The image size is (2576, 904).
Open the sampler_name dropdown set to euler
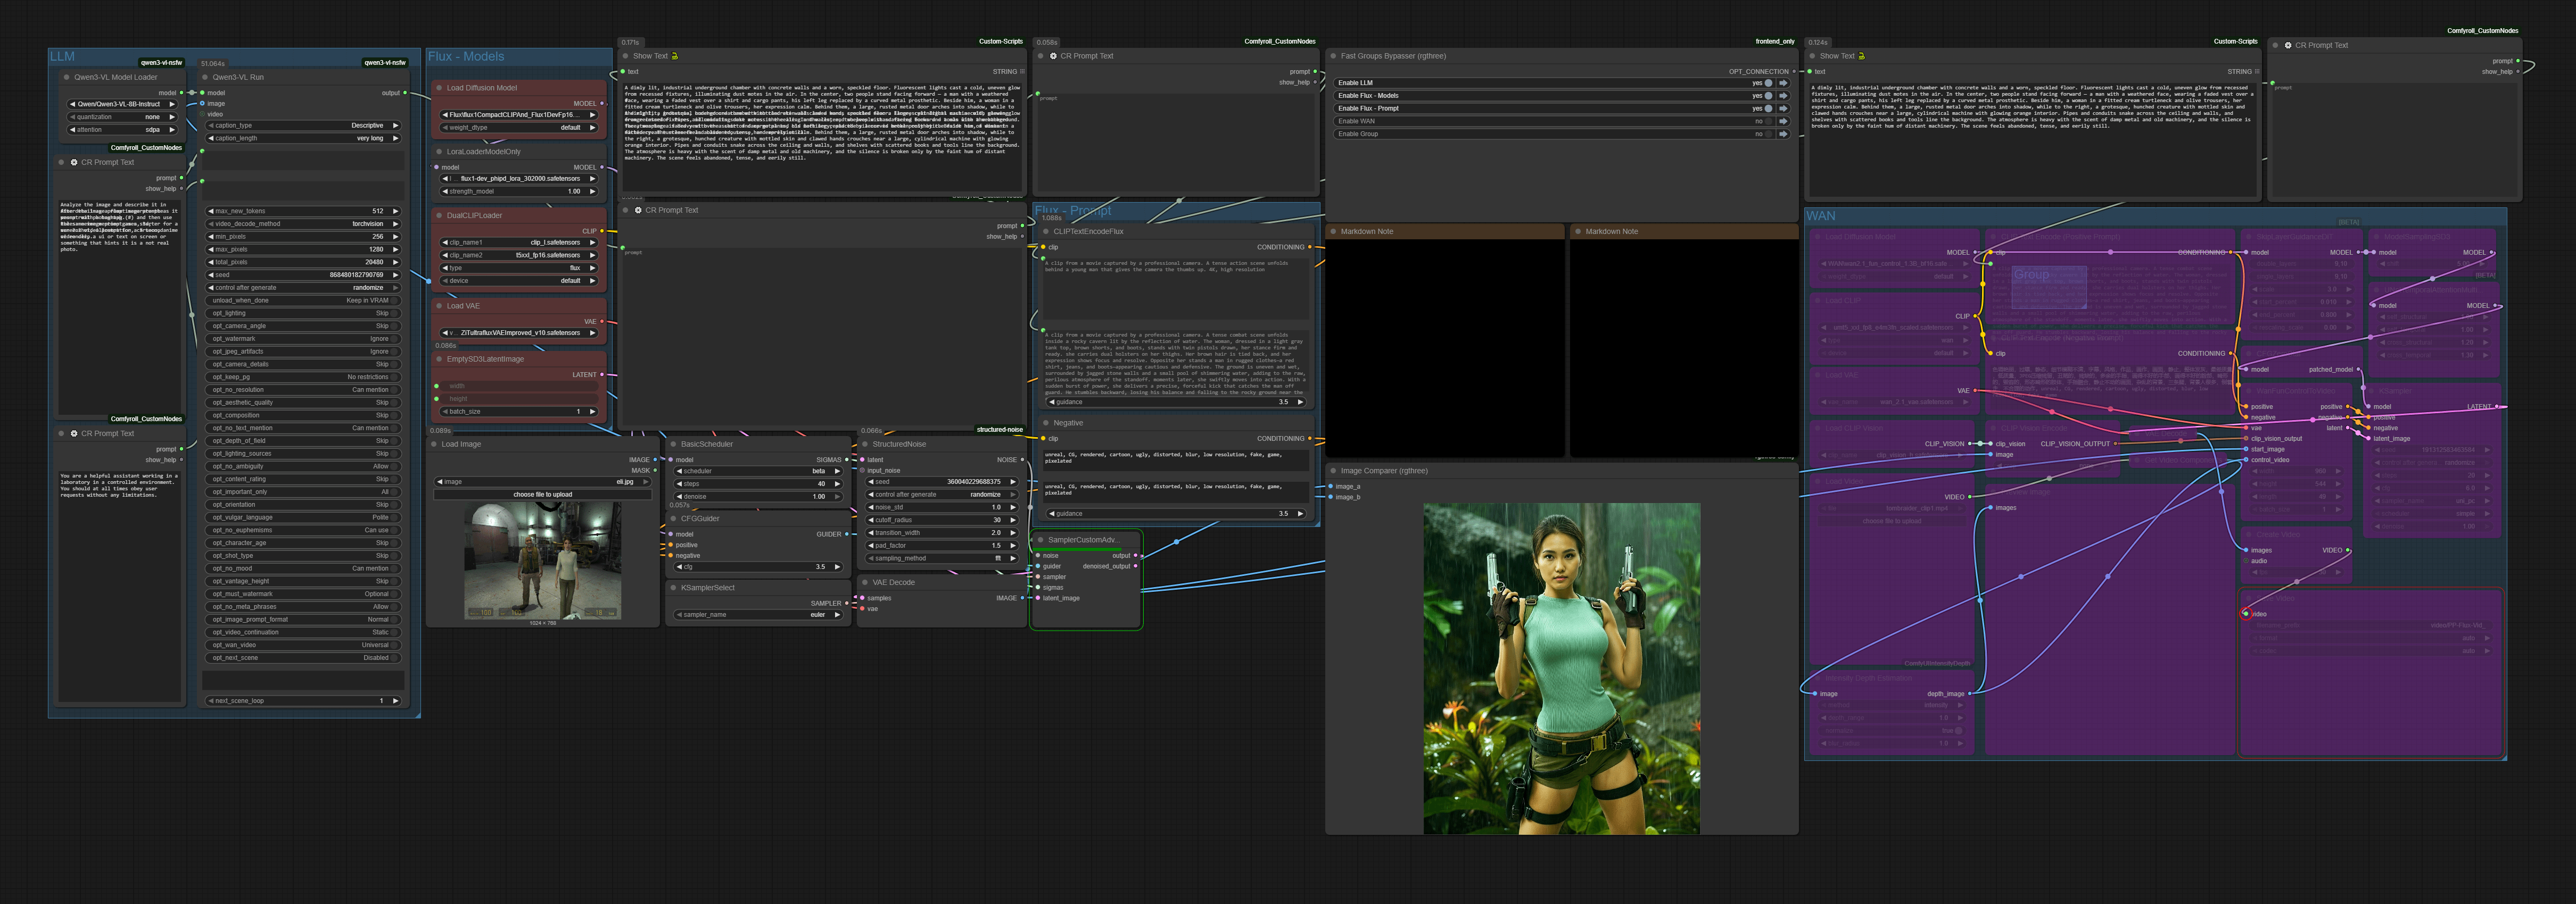(759, 615)
